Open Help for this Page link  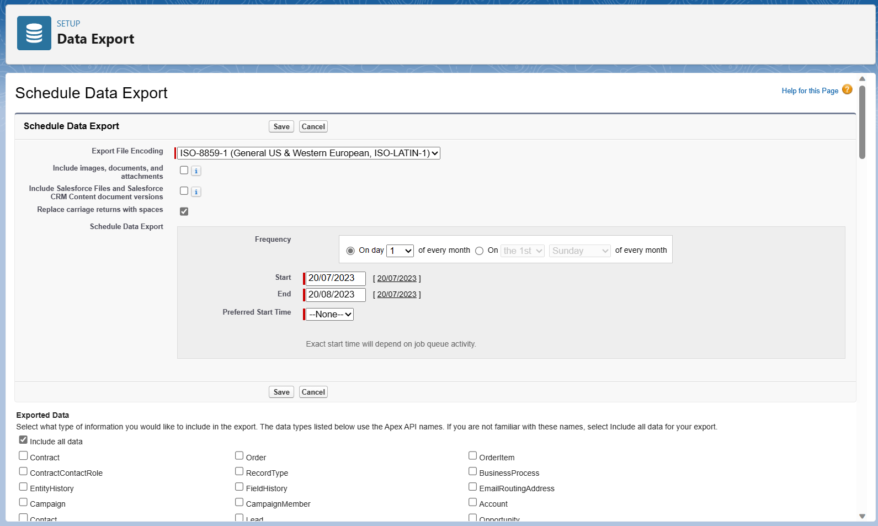pos(810,91)
